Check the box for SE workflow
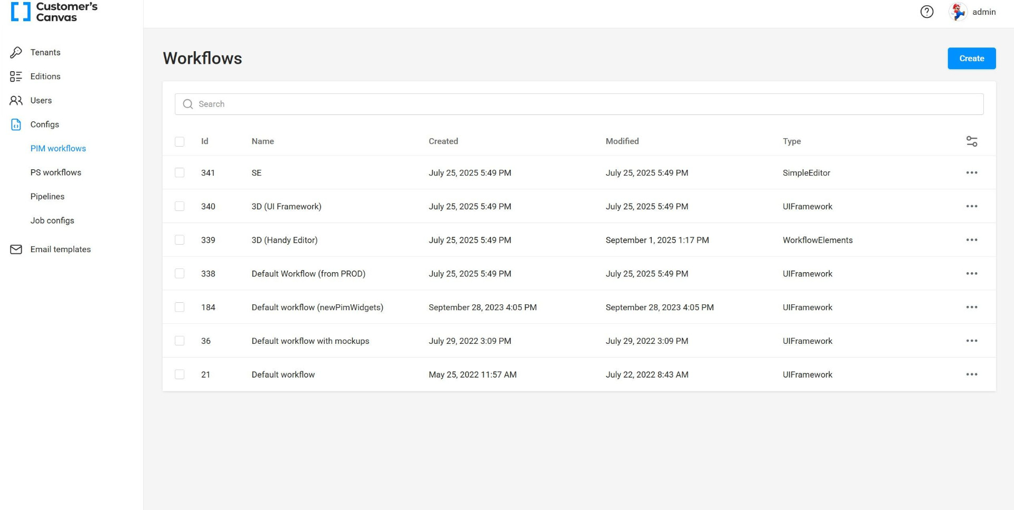The image size is (1014, 510). pyautogui.click(x=180, y=173)
